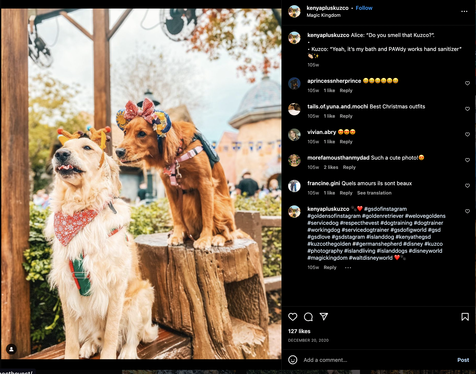Image resolution: width=476 pixels, height=374 pixels.
Task: Reply to morefamousthanmydad's comment
Action: pyautogui.click(x=349, y=167)
